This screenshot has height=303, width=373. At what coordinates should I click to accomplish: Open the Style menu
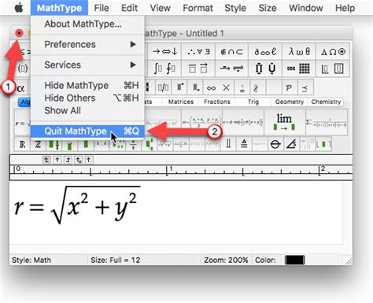(235, 8)
